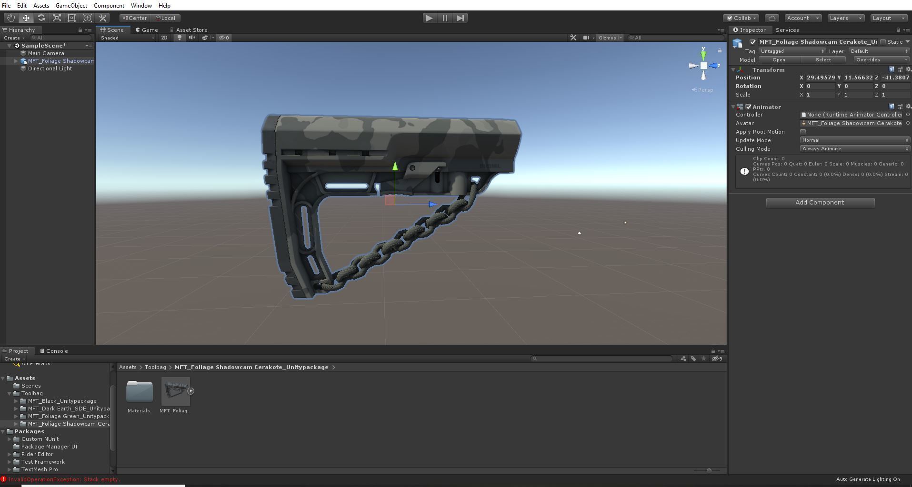912x487 pixels.
Task: Open the Update Mode dropdown
Action: click(855, 140)
